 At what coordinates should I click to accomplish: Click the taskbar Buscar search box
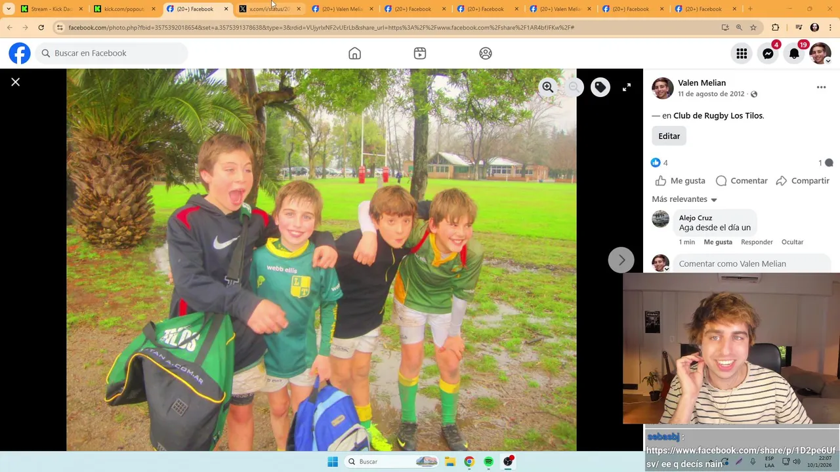(392, 462)
